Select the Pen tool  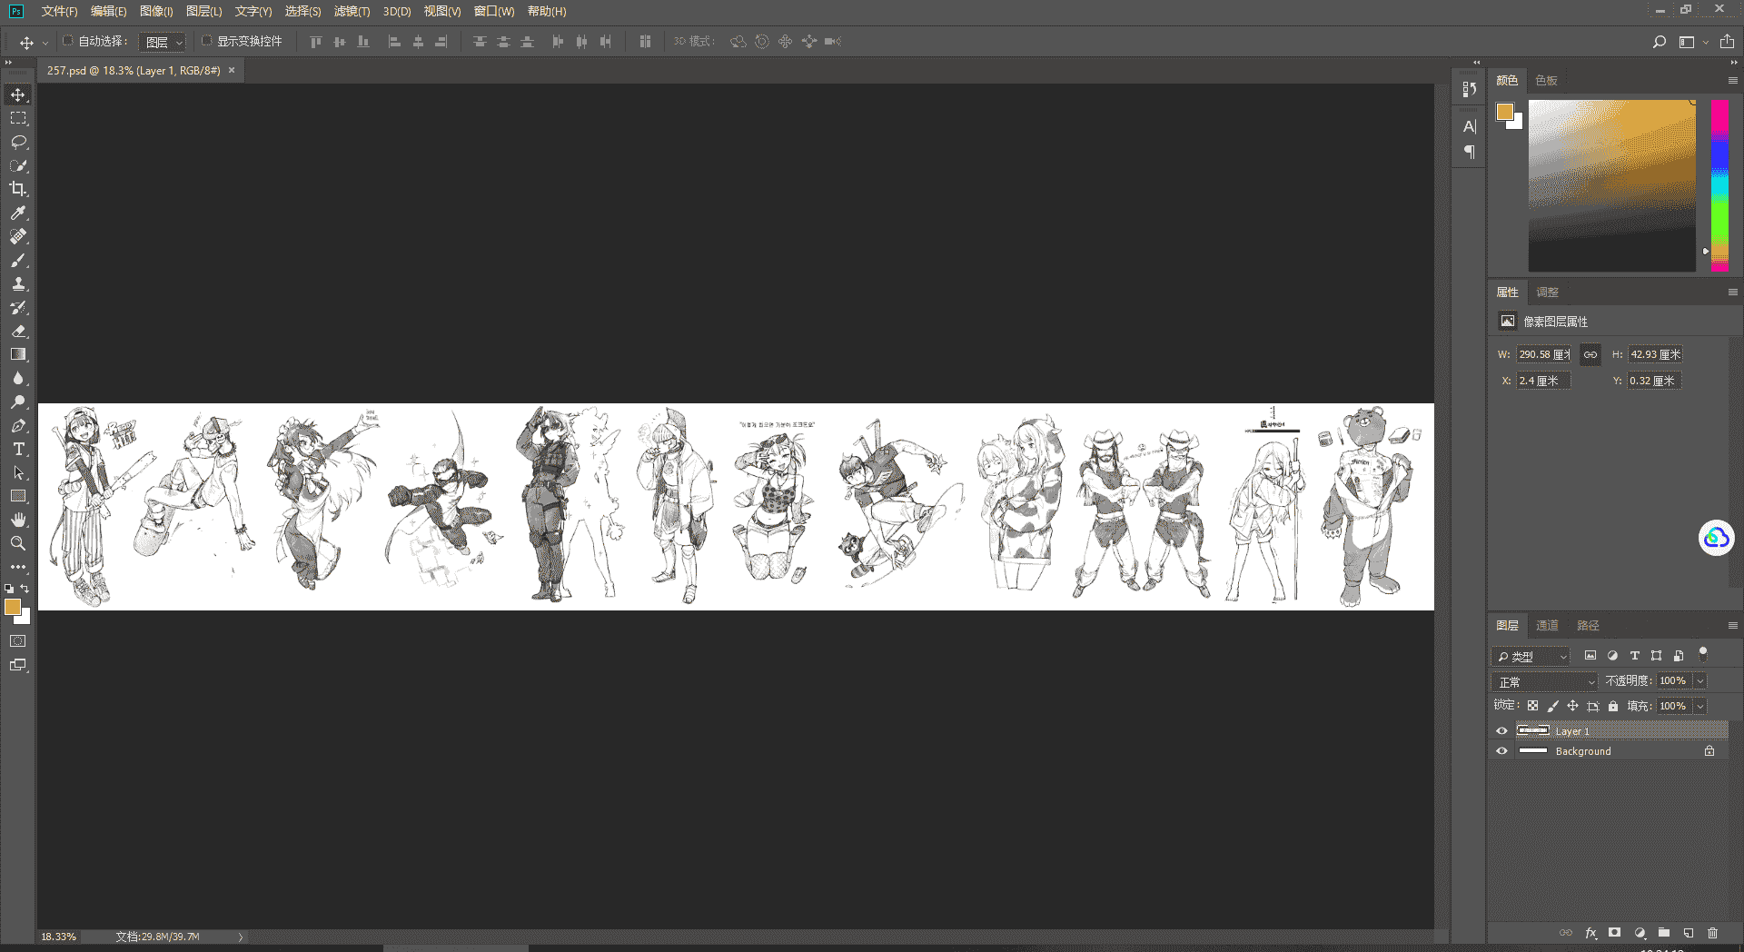pyautogui.click(x=18, y=425)
